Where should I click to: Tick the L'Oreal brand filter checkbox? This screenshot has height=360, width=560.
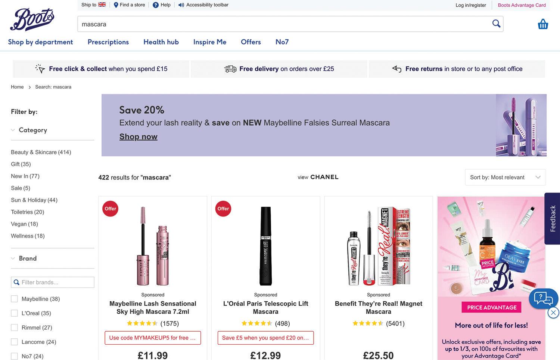pyautogui.click(x=15, y=313)
